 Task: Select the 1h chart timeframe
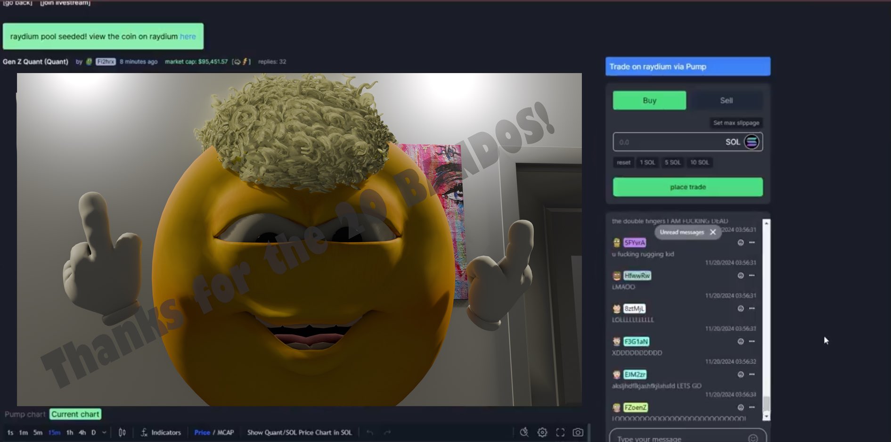(x=70, y=433)
